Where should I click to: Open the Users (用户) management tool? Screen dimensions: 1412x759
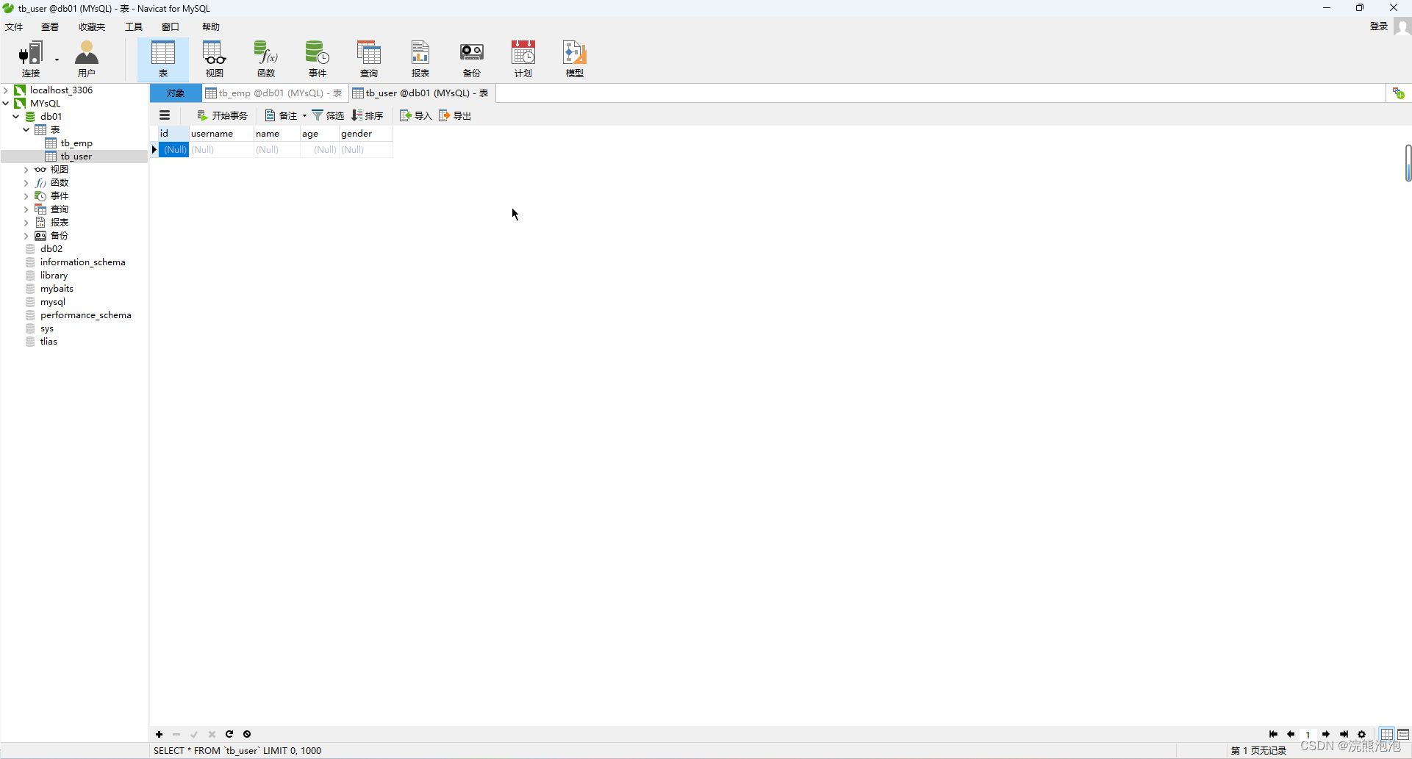pos(86,59)
